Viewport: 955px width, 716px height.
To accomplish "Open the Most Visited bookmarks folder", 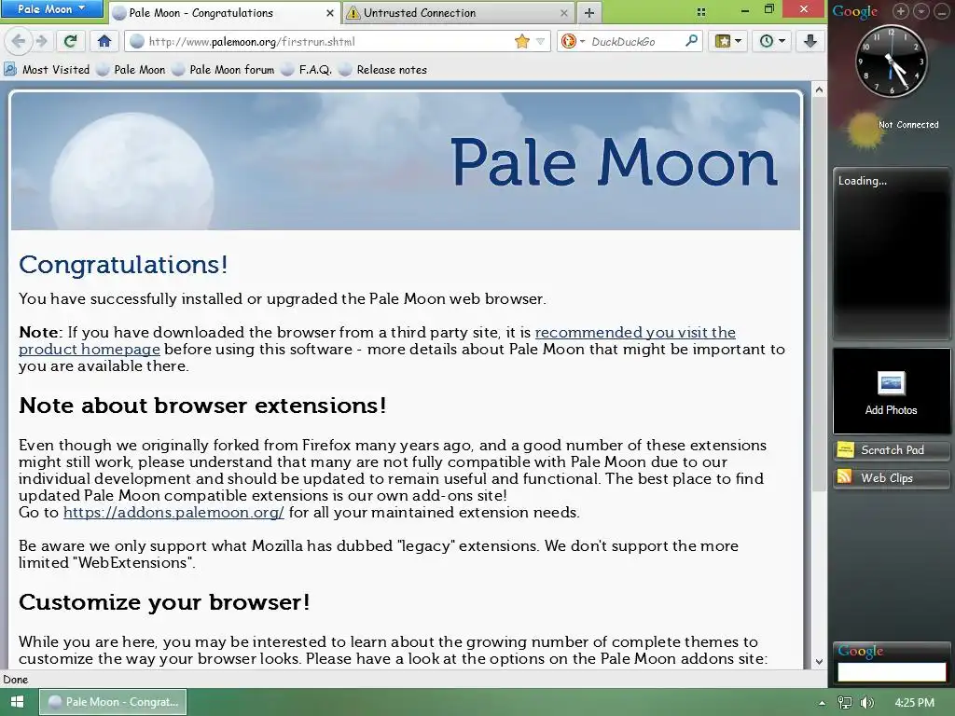I will tap(47, 69).
